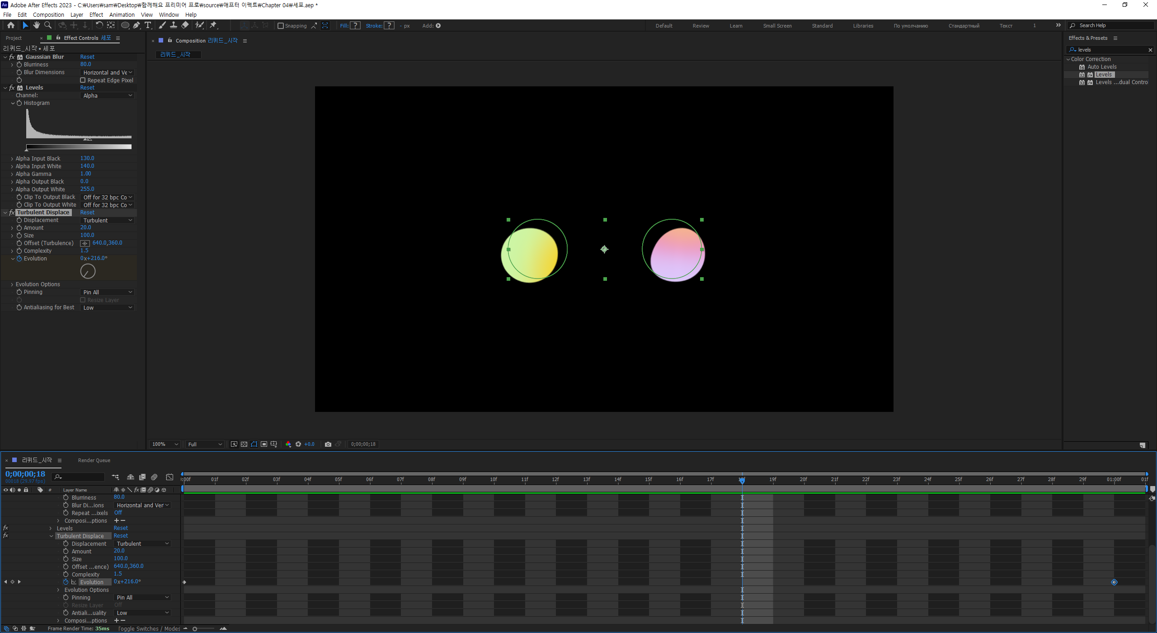Switch to the Render Queue tab
Screen dimensions: 1157x633
tap(94, 460)
